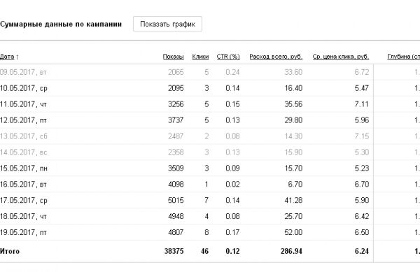Viewport: 420px width, 272px height.
Task: Click total clicks value 46
Action: (x=204, y=252)
